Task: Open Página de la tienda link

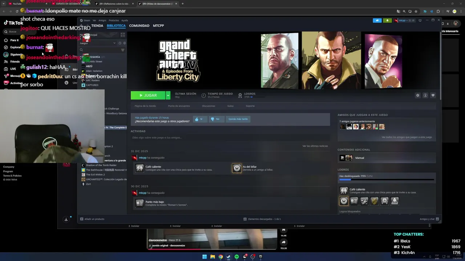Action: coord(145,106)
